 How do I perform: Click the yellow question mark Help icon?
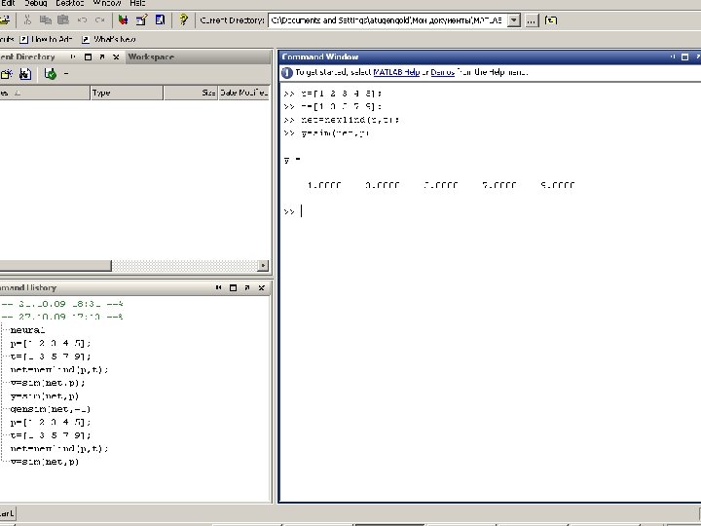coord(183,20)
